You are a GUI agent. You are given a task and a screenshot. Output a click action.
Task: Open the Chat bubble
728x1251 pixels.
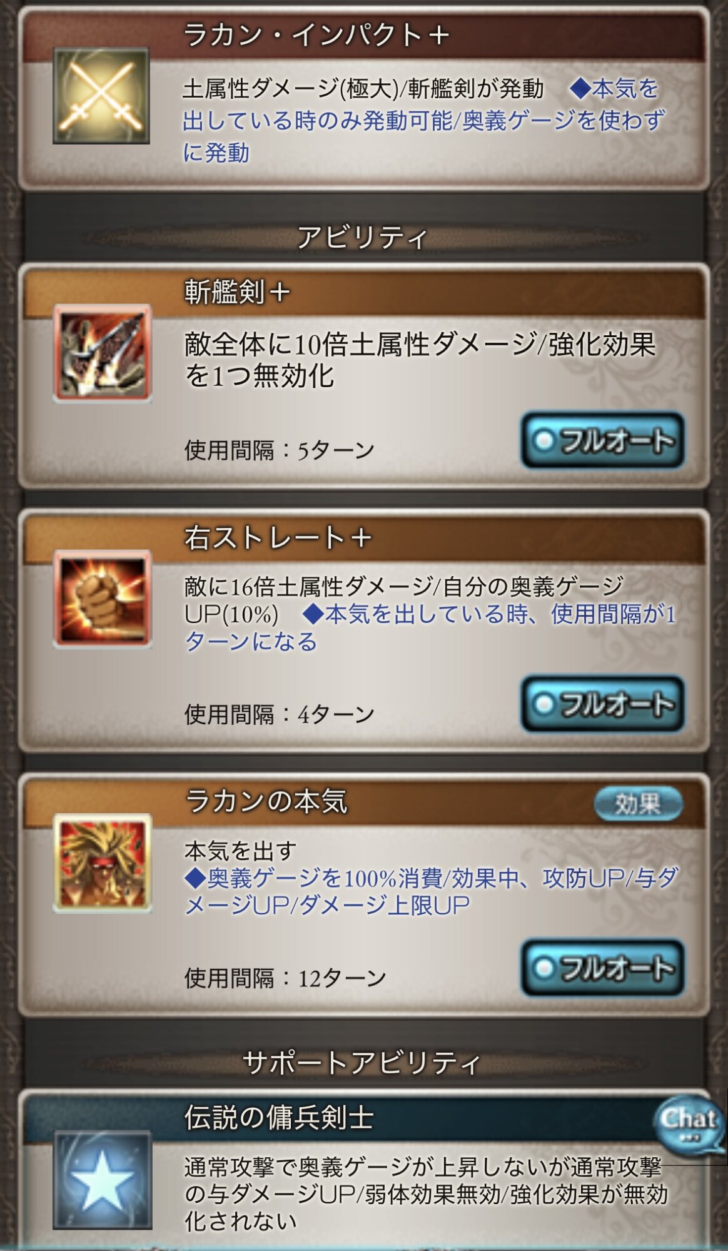tap(689, 1125)
